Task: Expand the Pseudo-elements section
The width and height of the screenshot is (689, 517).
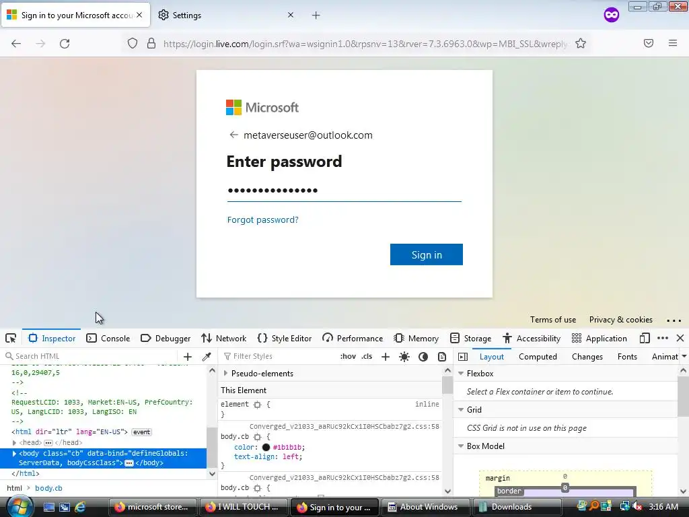Action: tap(226, 373)
